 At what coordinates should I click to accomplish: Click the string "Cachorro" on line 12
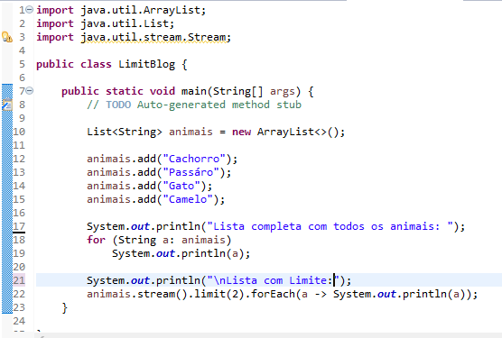click(194, 159)
